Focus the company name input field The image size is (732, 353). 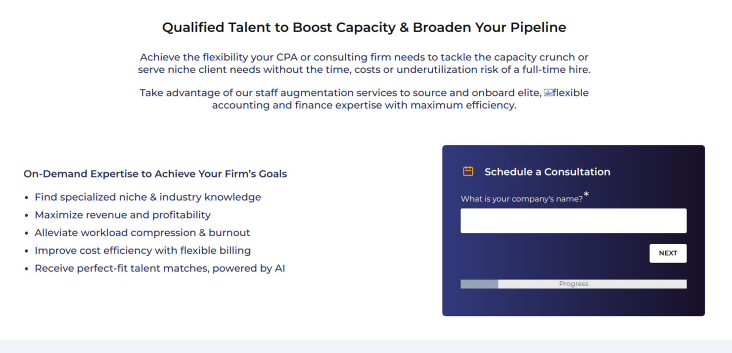[573, 221]
